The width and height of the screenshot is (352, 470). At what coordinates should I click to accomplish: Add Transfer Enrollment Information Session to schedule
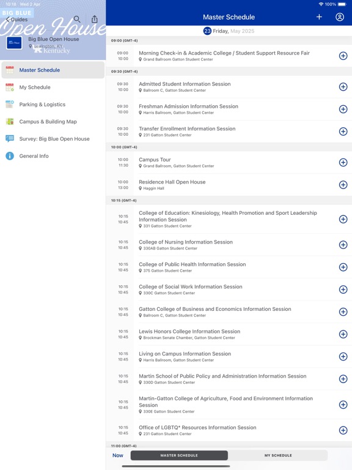(x=343, y=132)
